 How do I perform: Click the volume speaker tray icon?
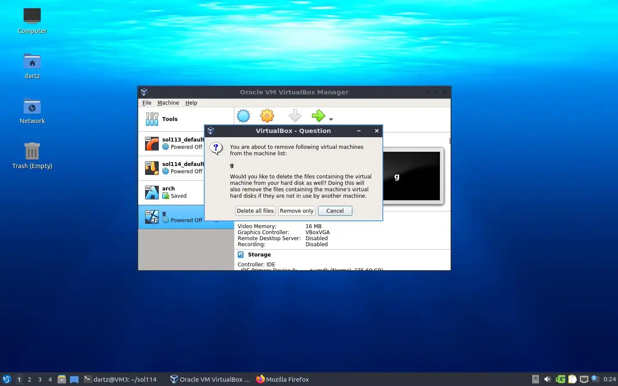[547, 379]
